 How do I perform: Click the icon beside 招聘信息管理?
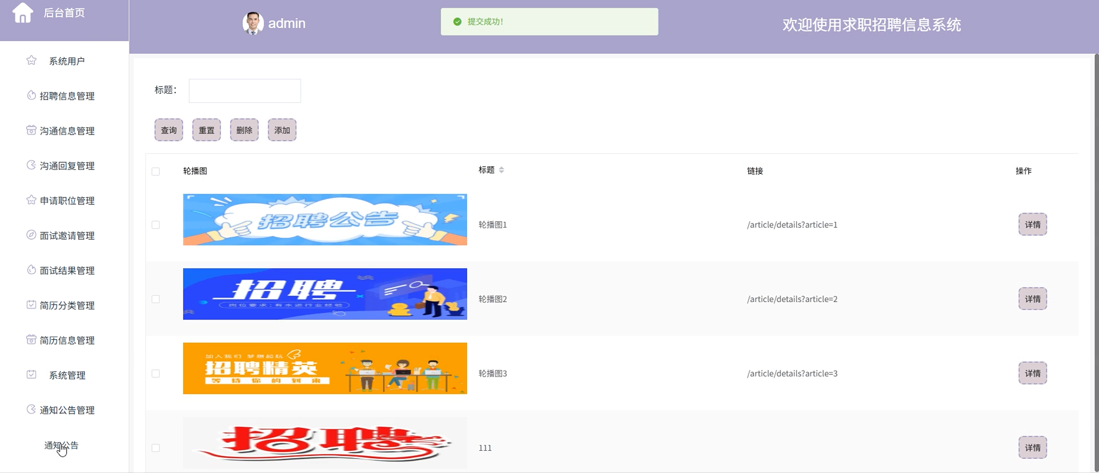pos(31,95)
